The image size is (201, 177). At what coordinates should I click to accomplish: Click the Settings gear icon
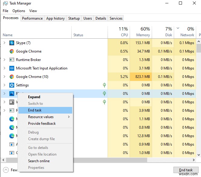[x=12, y=85]
